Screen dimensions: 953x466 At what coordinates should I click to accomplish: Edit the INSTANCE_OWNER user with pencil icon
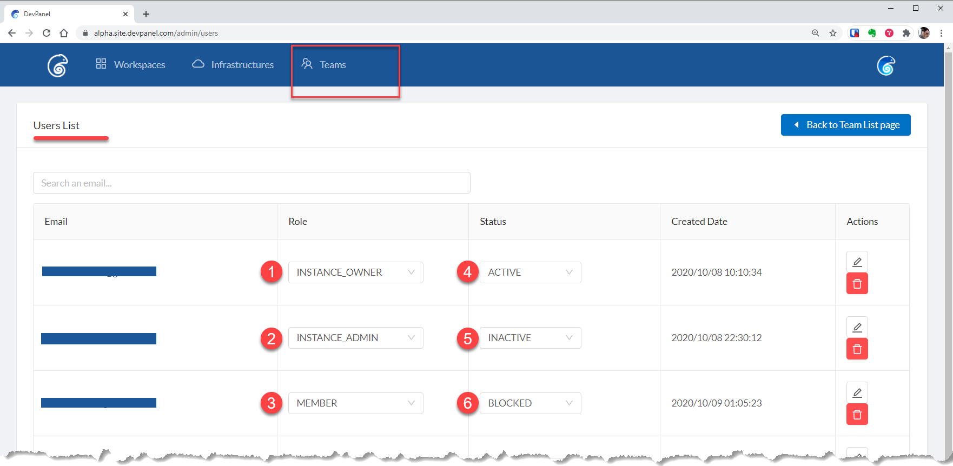point(857,262)
